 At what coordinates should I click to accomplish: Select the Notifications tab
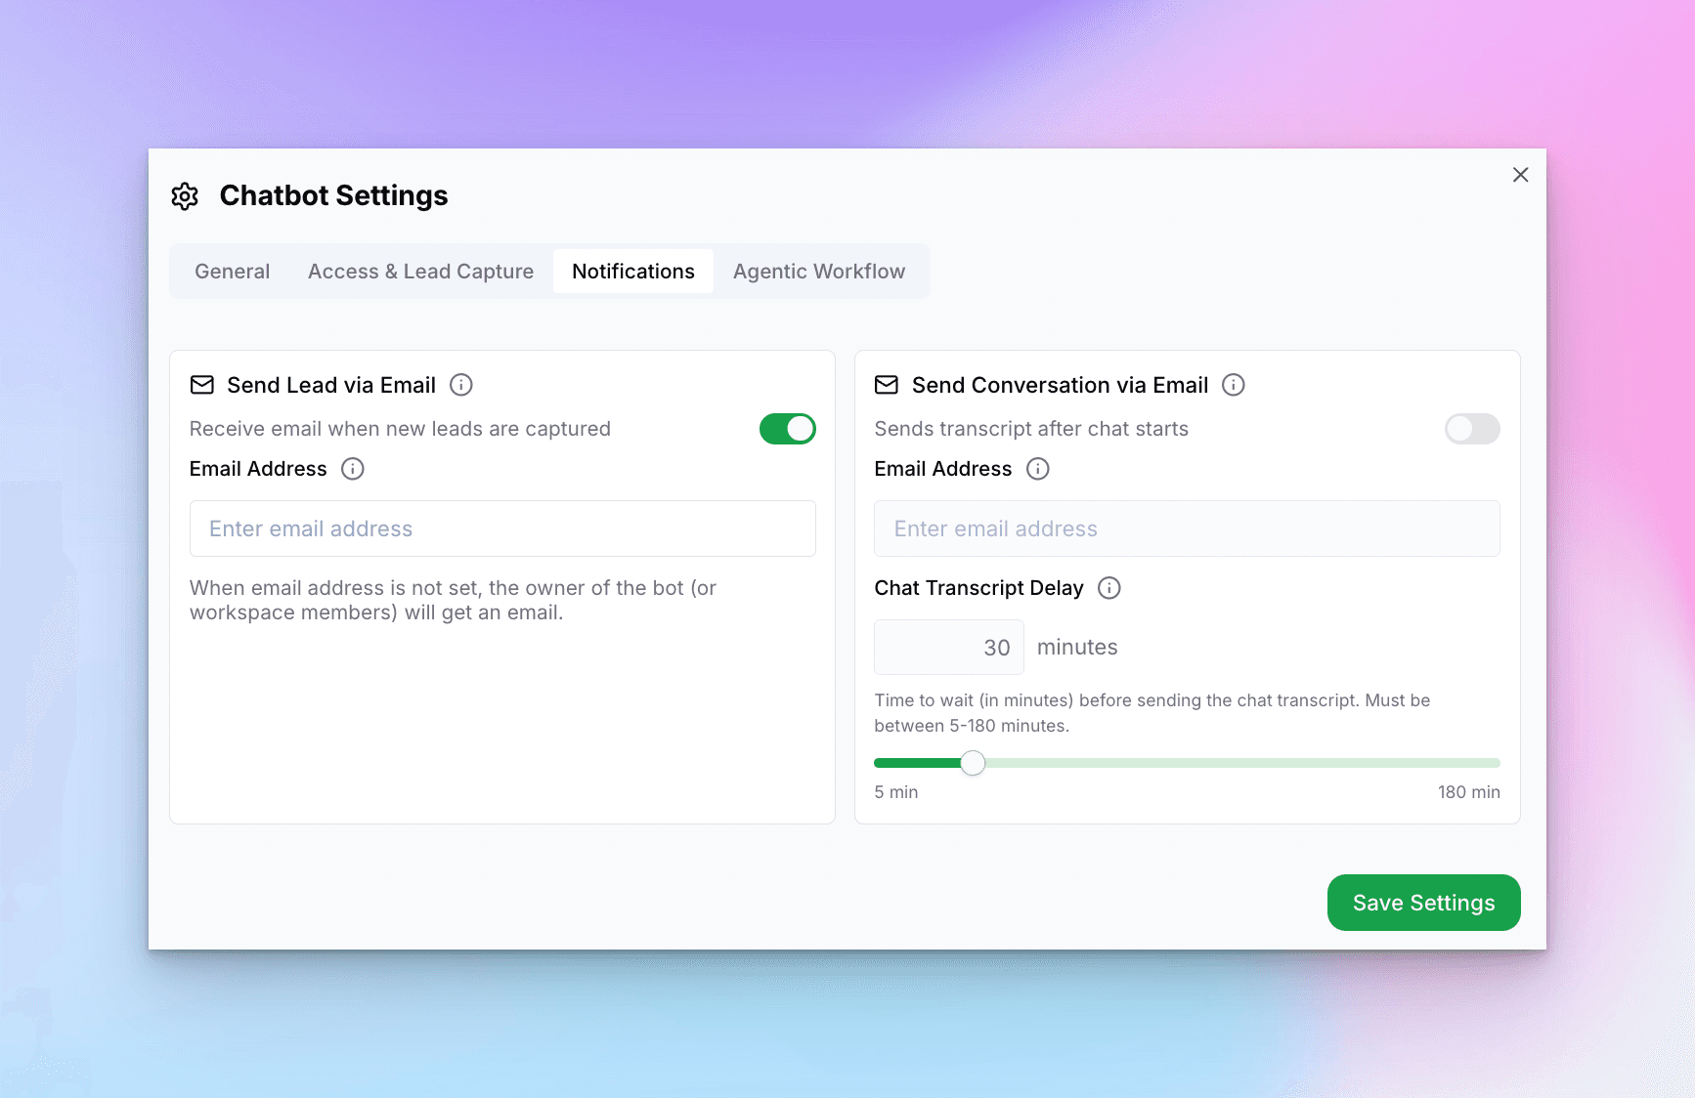point(632,272)
